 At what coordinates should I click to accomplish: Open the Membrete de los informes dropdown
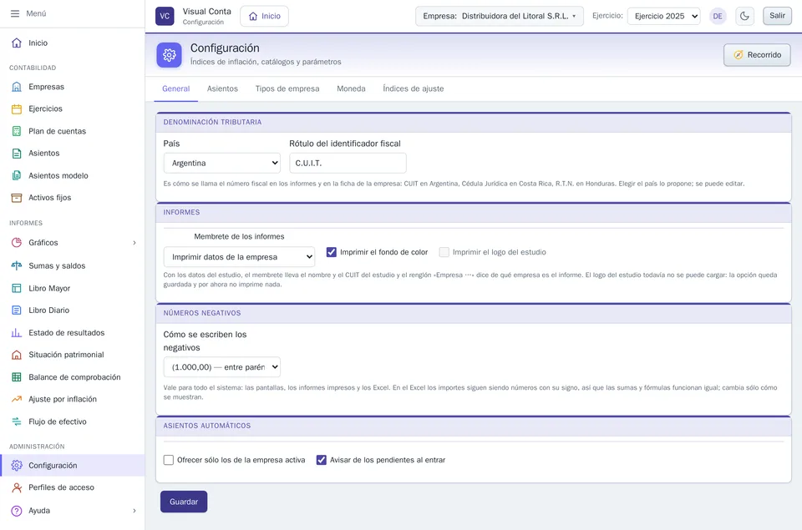coord(240,256)
